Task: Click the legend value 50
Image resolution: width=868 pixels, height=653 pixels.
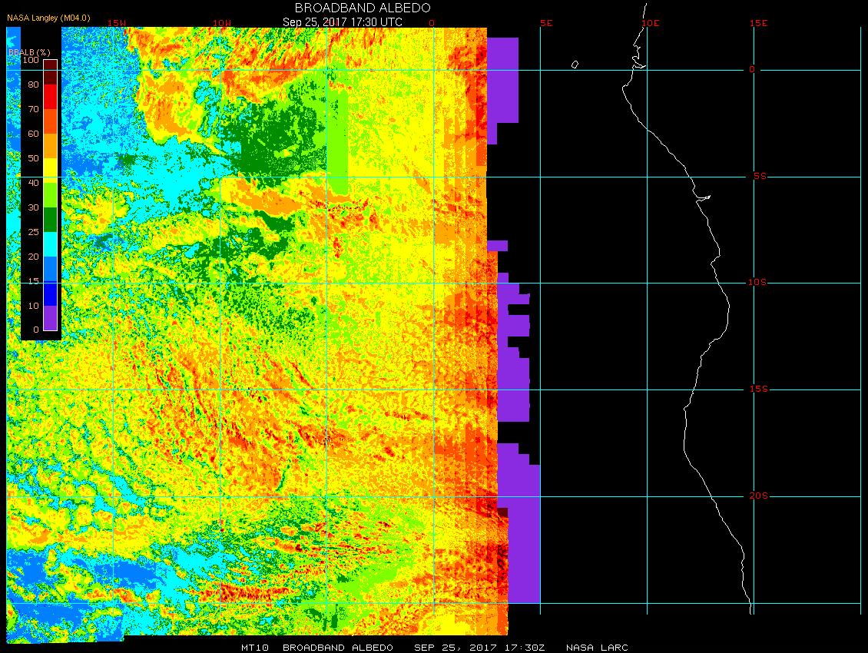Action: click(x=33, y=158)
